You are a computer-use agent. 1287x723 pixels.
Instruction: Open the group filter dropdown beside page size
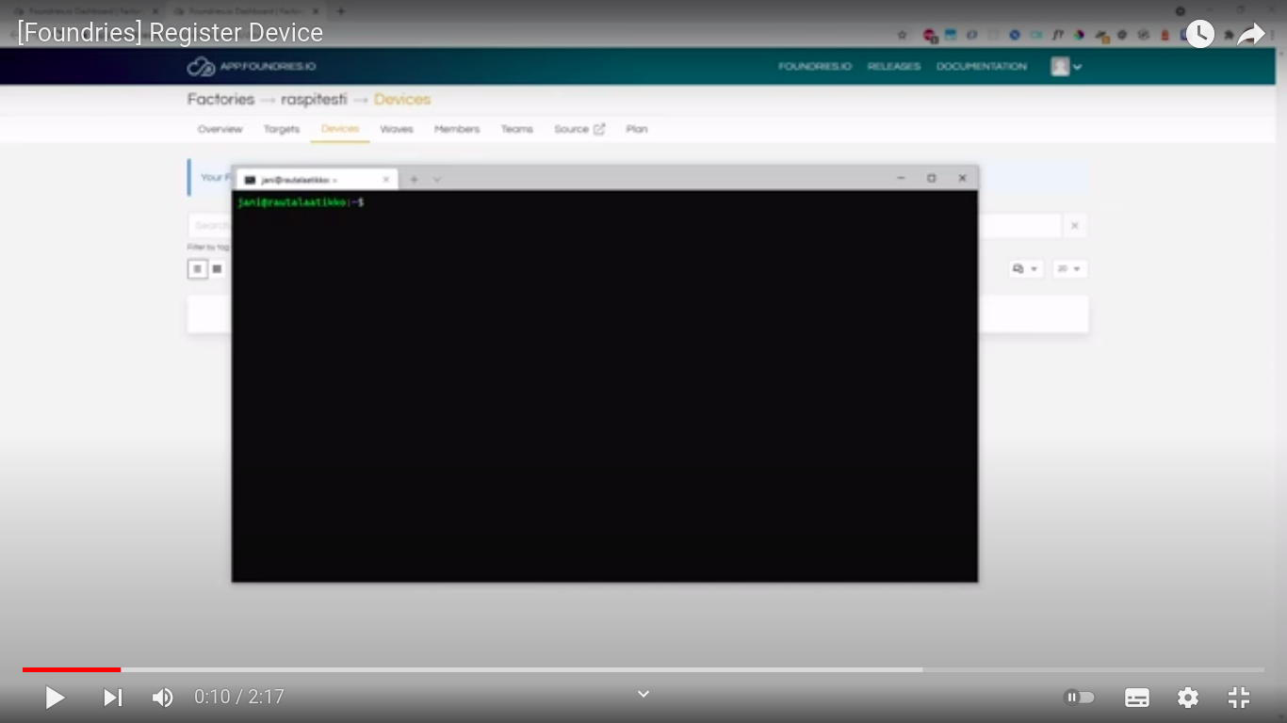pyautogui.click(x=1025, y=269)
